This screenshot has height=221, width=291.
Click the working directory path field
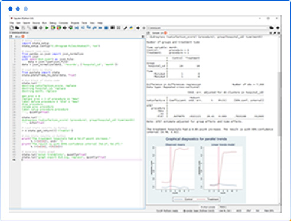click(208, 28)
